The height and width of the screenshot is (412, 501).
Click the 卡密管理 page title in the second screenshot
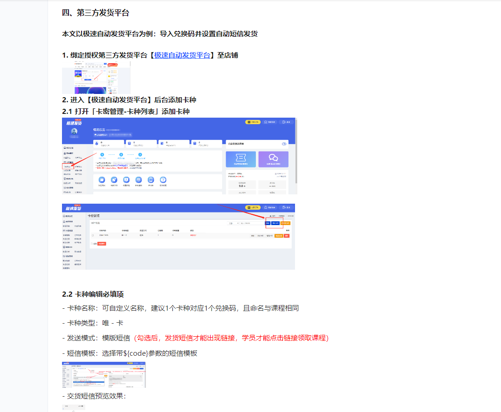coord(94,216)
